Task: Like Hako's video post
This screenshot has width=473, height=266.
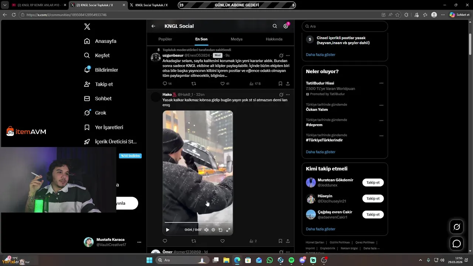Action: (222, 241)
